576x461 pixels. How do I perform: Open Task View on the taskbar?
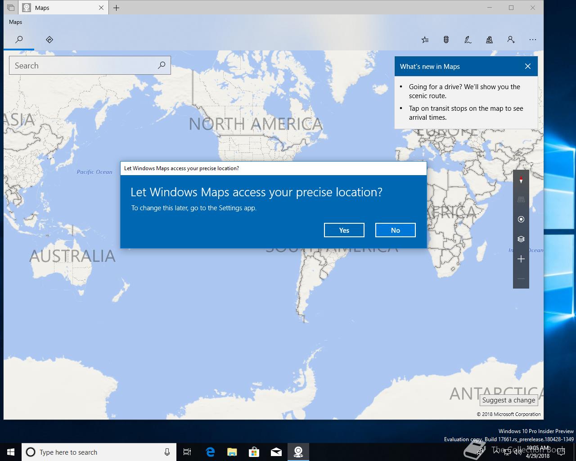pyautogui.click(x=187, y=452)
